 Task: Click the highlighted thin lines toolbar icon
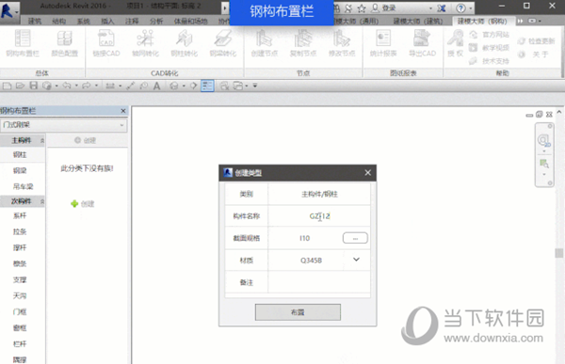207,86
